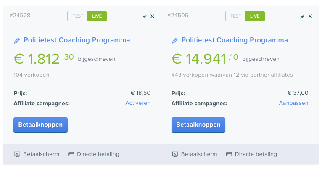Click pencil icon beside second Politietest Coaching Programma title
The image size is (322, 169).
pyautogui.click(x=175, y=41)
